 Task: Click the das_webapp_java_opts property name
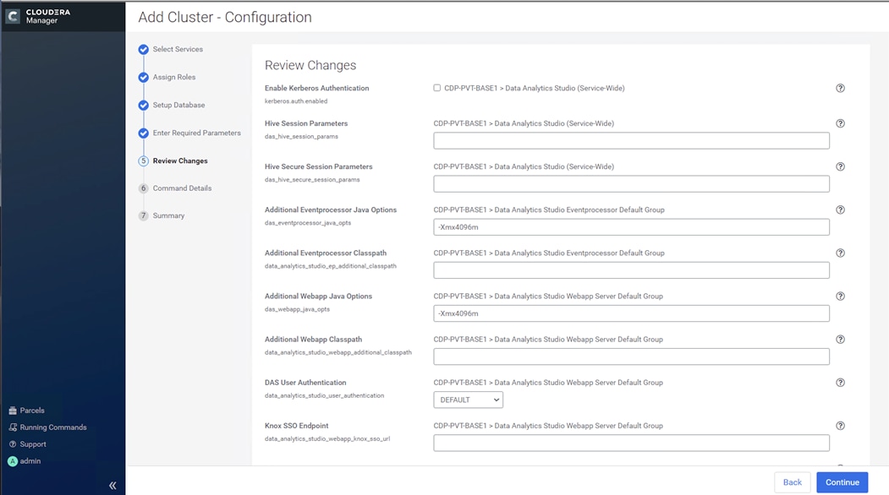[297, 309]
